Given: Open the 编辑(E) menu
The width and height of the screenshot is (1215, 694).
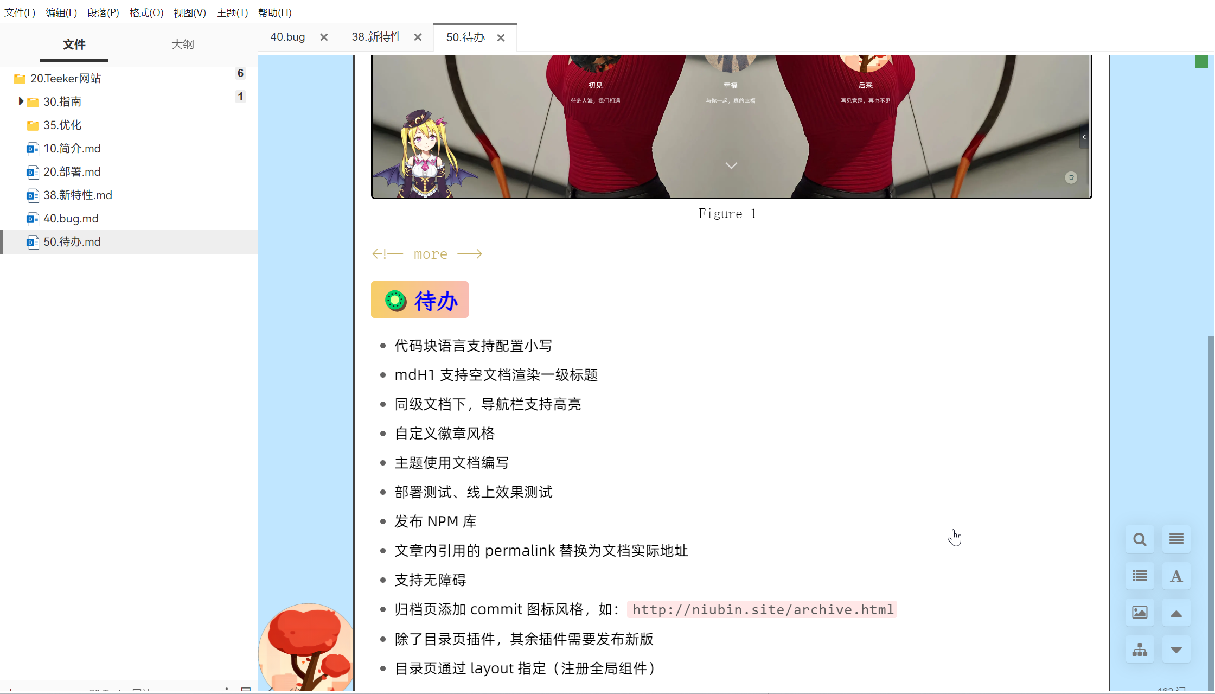Looking at the screenshot, I should pos(61,12).
